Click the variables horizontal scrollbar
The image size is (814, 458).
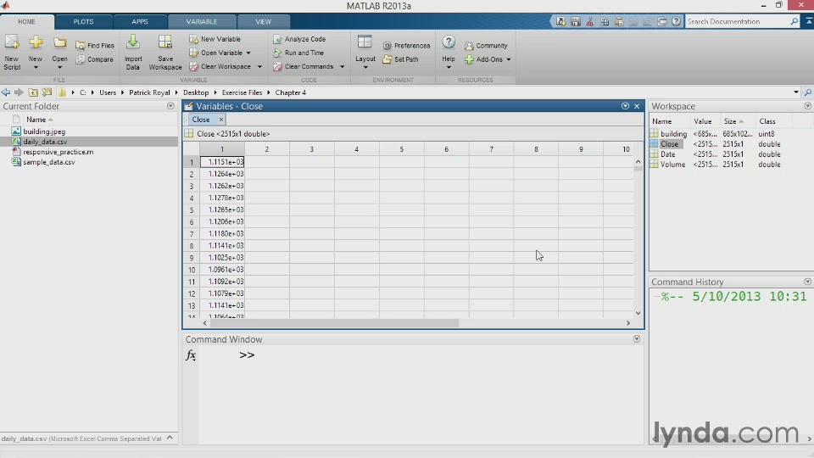334,323
